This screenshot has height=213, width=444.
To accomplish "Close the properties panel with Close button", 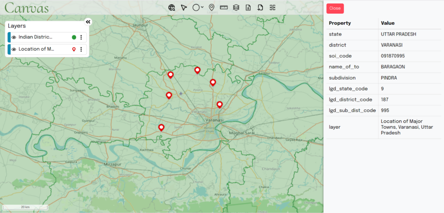I will click(335, 8).
